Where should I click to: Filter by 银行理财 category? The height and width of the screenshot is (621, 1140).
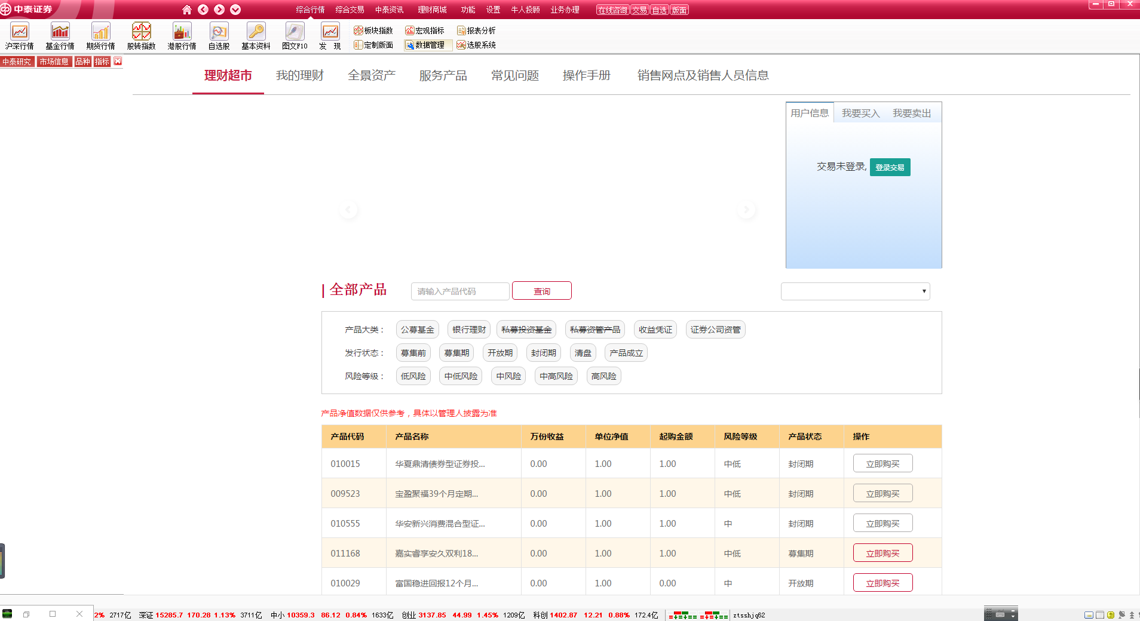[x=469, y=330]
